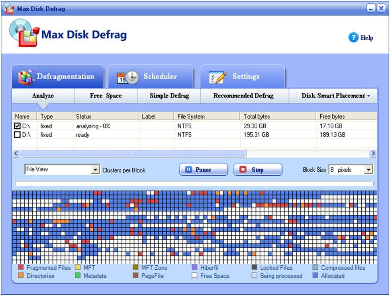Click the Help question mark icon
The height and width of the screenshot is (296, 390).
coord(353,37)
